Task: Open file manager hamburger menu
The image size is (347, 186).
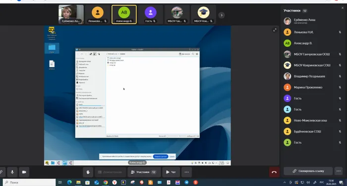Action: [197, 54]
